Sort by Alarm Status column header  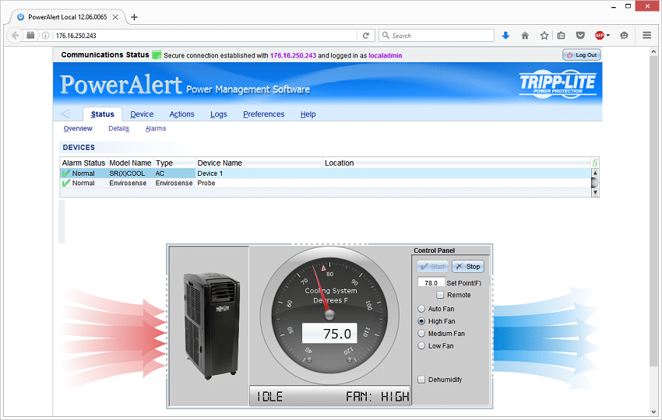coord(83,163)
